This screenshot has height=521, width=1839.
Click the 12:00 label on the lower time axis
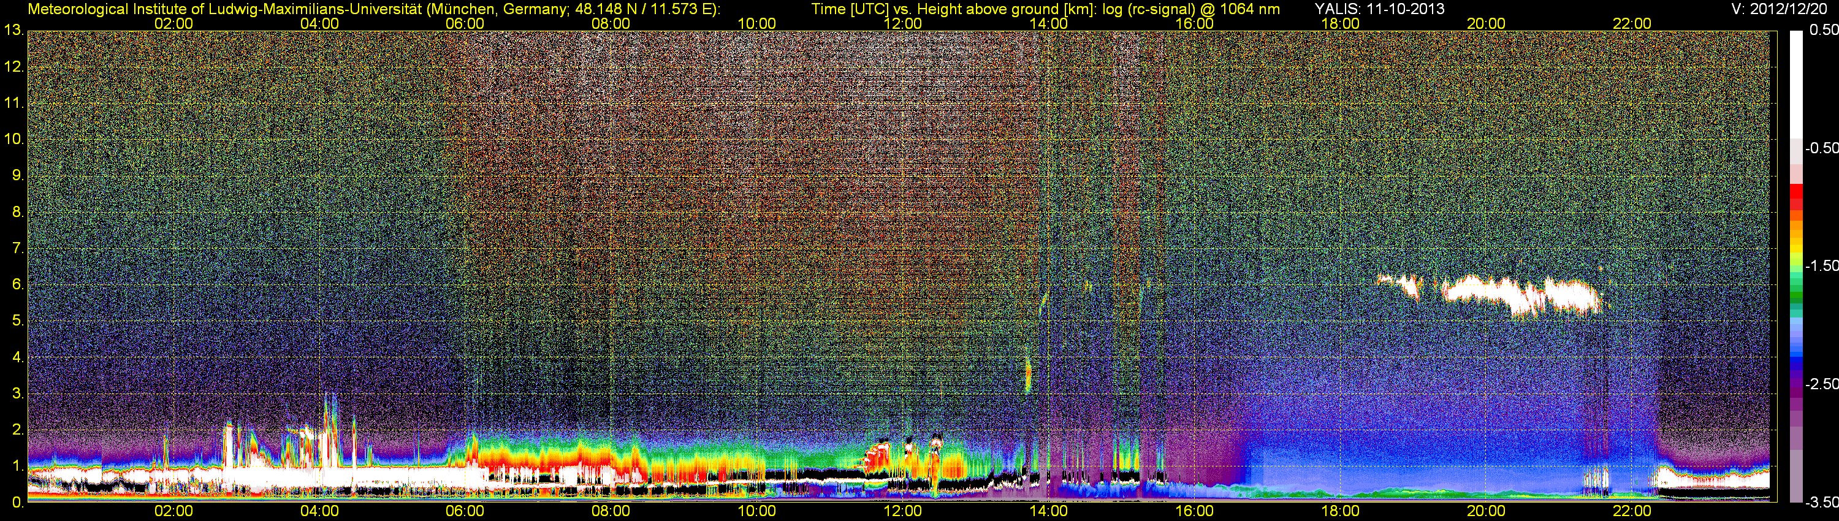[902, 512]
